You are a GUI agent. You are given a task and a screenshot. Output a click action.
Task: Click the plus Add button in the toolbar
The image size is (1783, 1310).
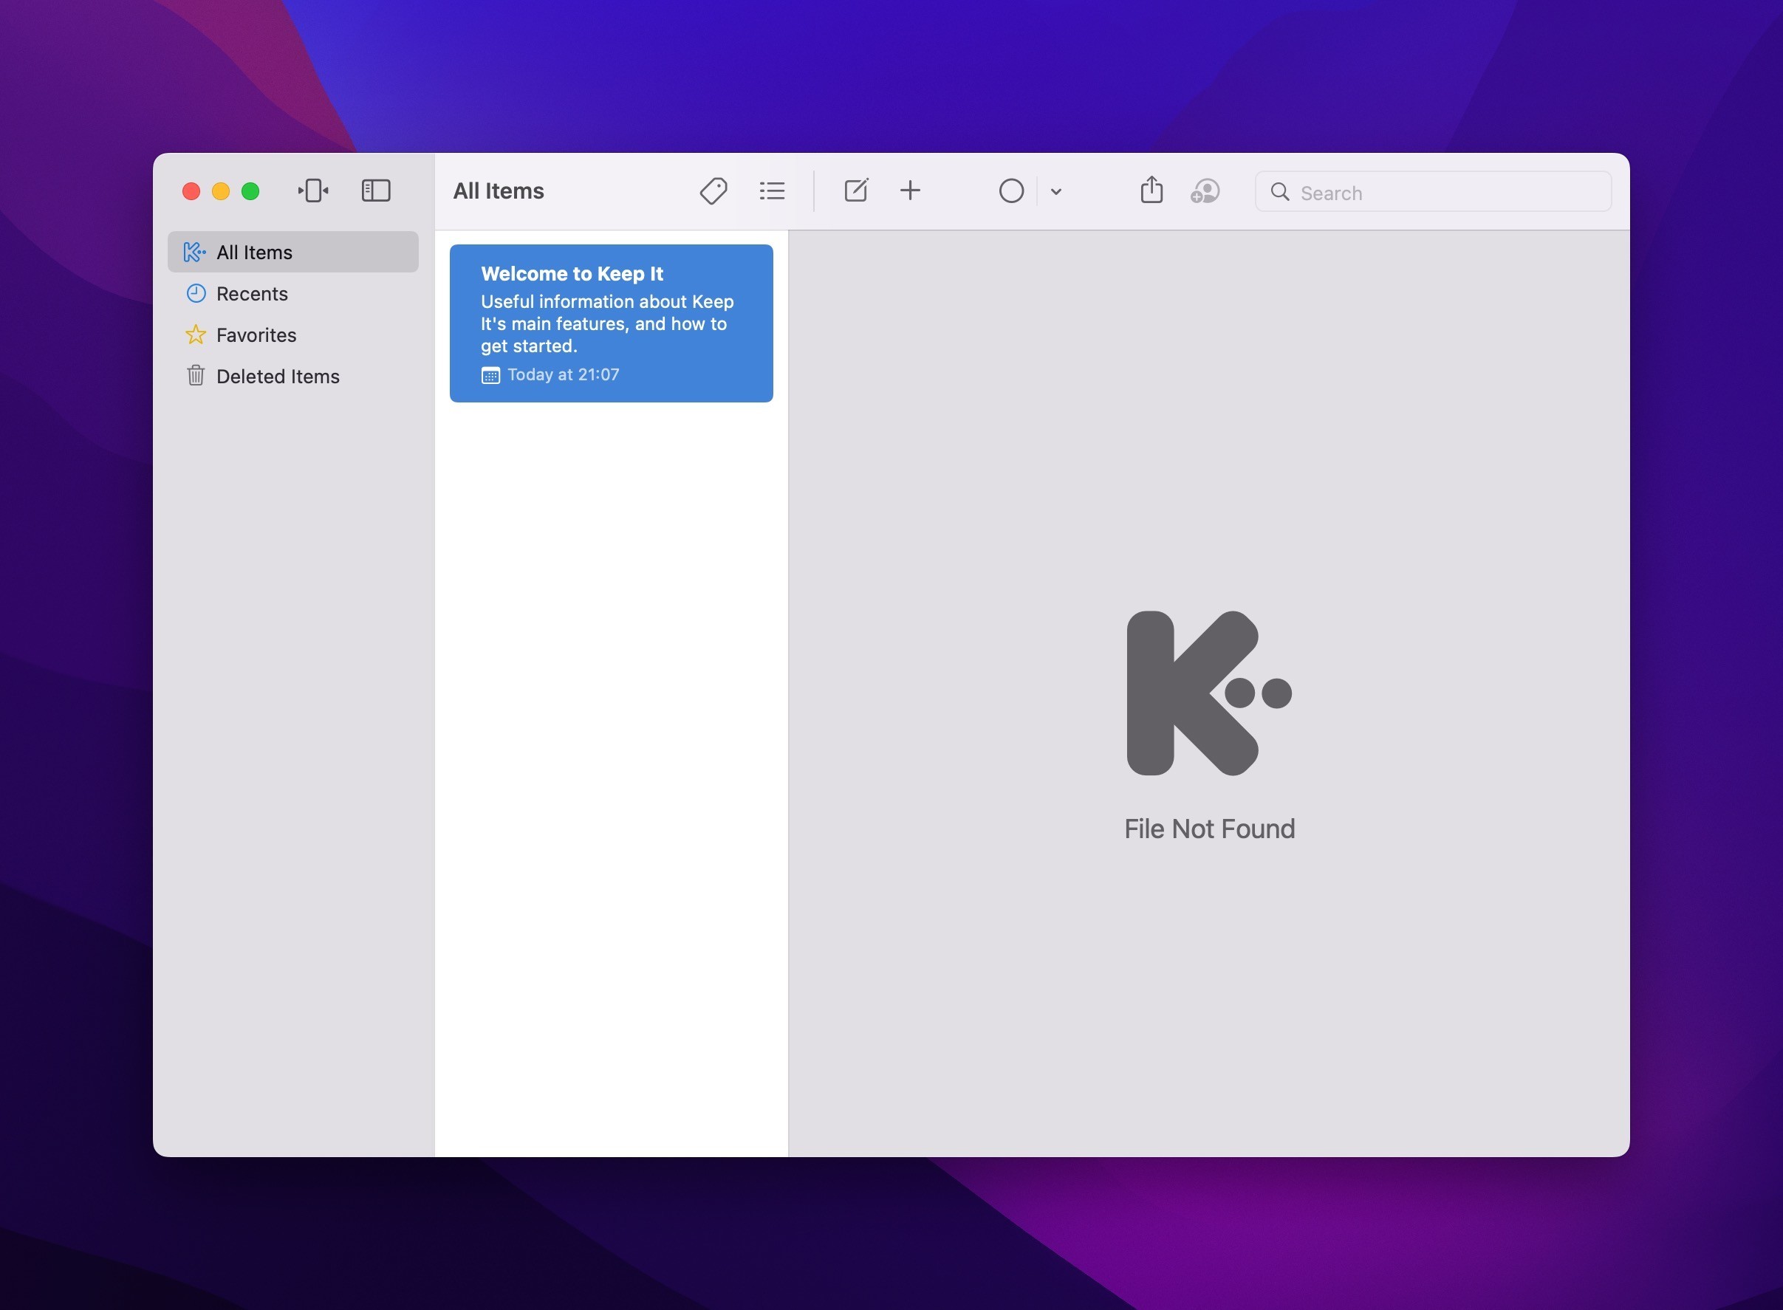[910, 191]
